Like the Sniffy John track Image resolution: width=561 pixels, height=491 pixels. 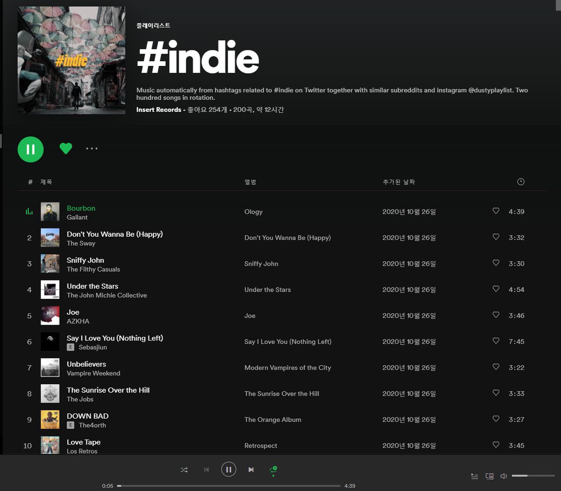coord(496,263)
